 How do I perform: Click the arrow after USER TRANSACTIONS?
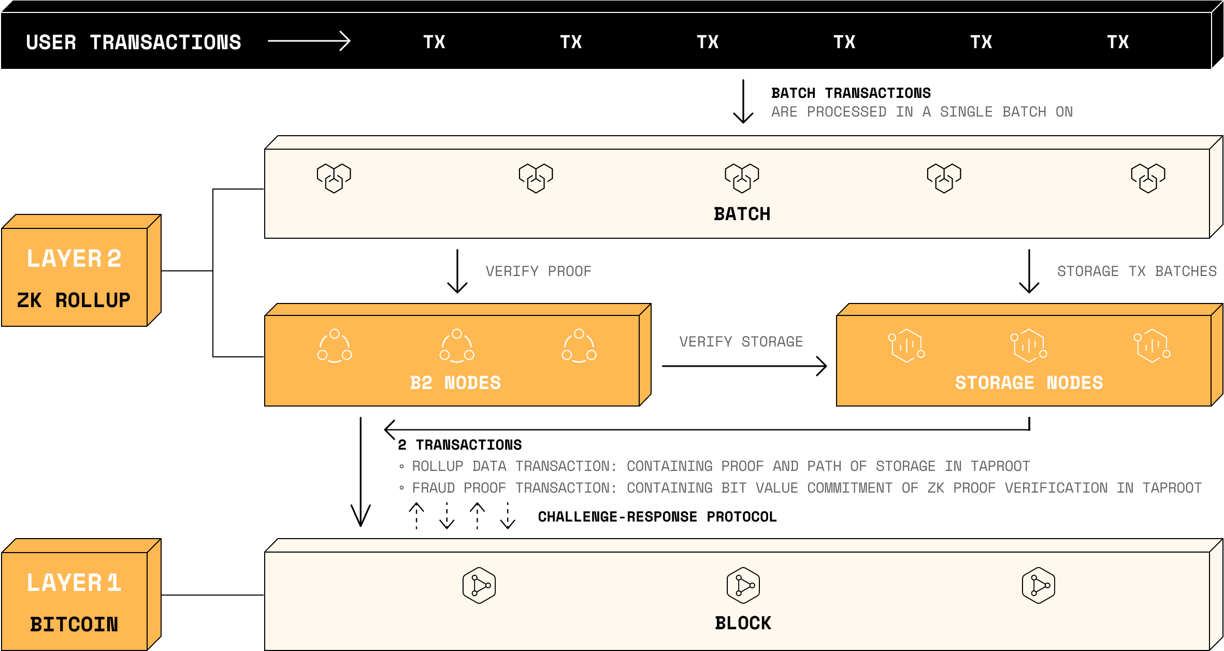click(309, 41)
